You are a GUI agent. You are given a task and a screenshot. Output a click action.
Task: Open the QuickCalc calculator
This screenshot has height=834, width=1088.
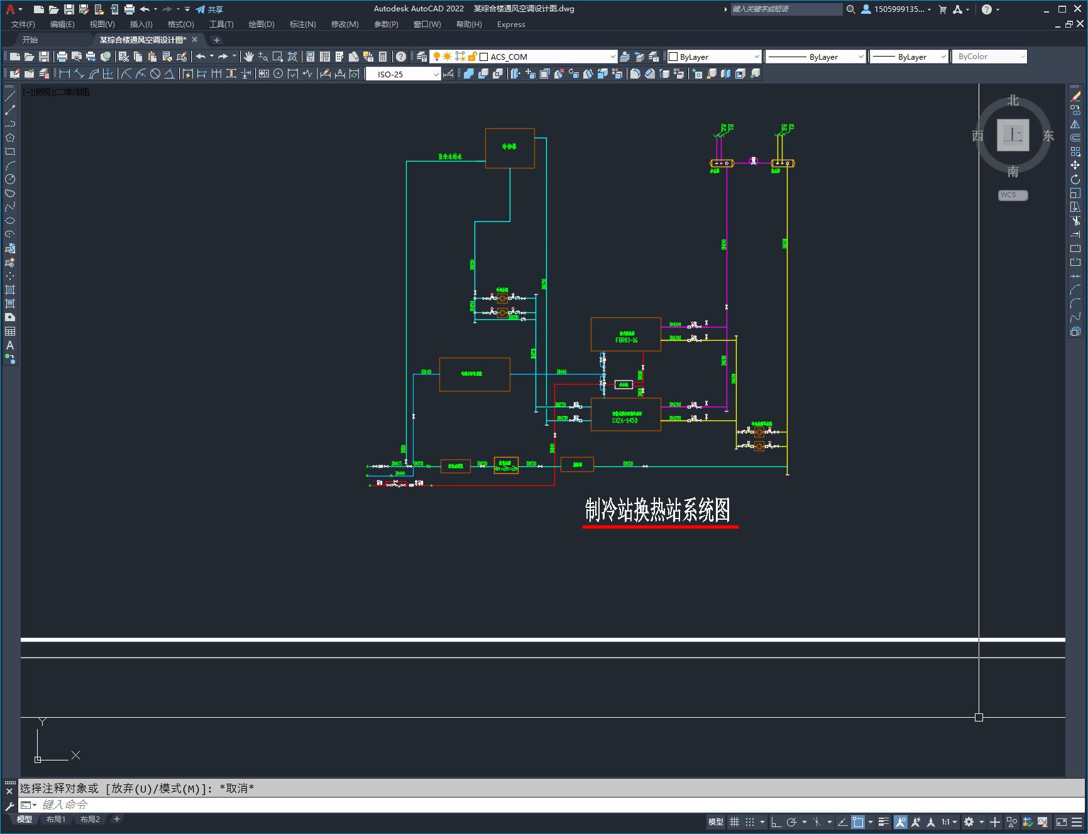[383, 57]
